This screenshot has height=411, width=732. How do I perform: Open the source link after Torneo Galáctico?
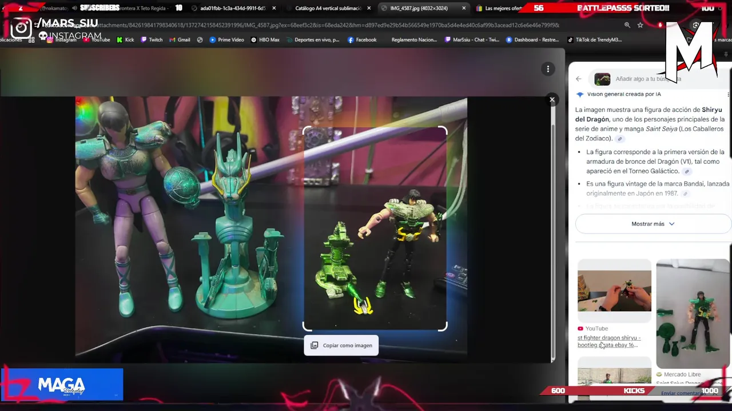pyautogui.click(x=687, y=171)
